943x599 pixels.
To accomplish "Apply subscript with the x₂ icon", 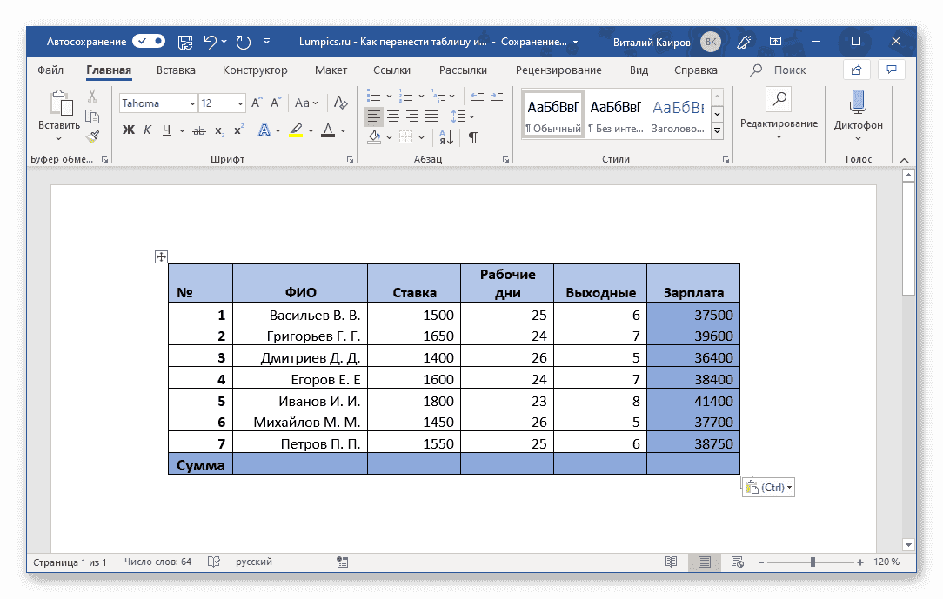I will click(218, 130).
